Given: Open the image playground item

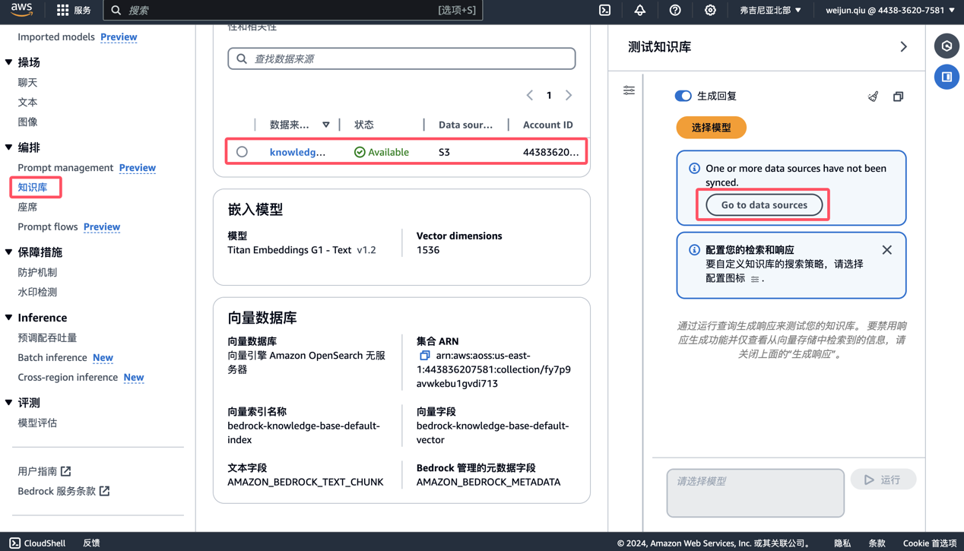Looking at the screenshot, I should point(27,122).
